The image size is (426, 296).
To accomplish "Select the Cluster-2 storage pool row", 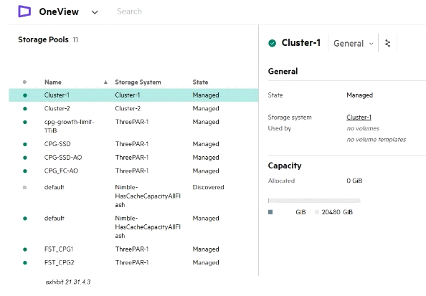I will (133, 108).
